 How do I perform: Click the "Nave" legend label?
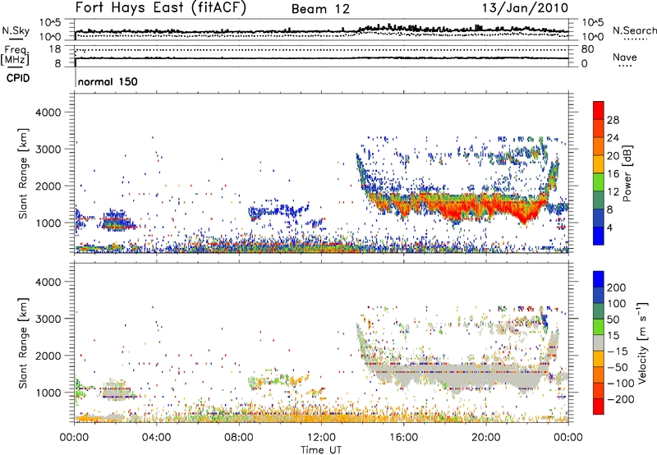pos(625,57)
